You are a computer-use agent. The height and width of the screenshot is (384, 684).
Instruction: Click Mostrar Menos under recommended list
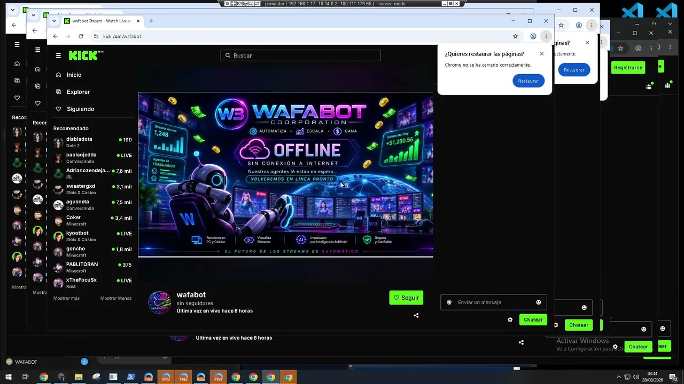[x=116, y=298]
